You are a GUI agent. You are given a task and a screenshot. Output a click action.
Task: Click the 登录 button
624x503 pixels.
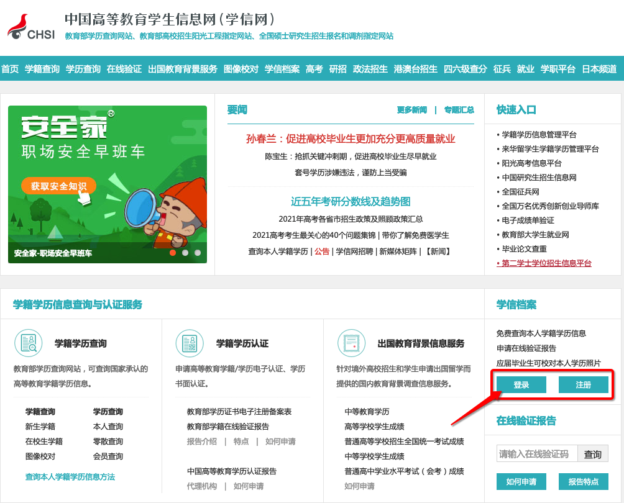(521, 384)
